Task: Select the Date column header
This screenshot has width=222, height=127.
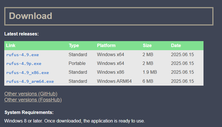Action: pos(176,46)
